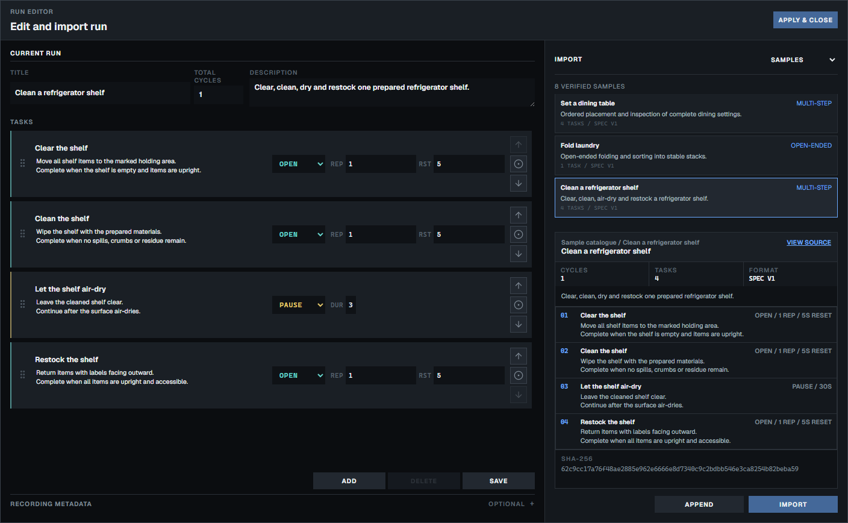Click the SHA-256 hash value
This screenshot has width=848, height=523.
click(680, 469)
